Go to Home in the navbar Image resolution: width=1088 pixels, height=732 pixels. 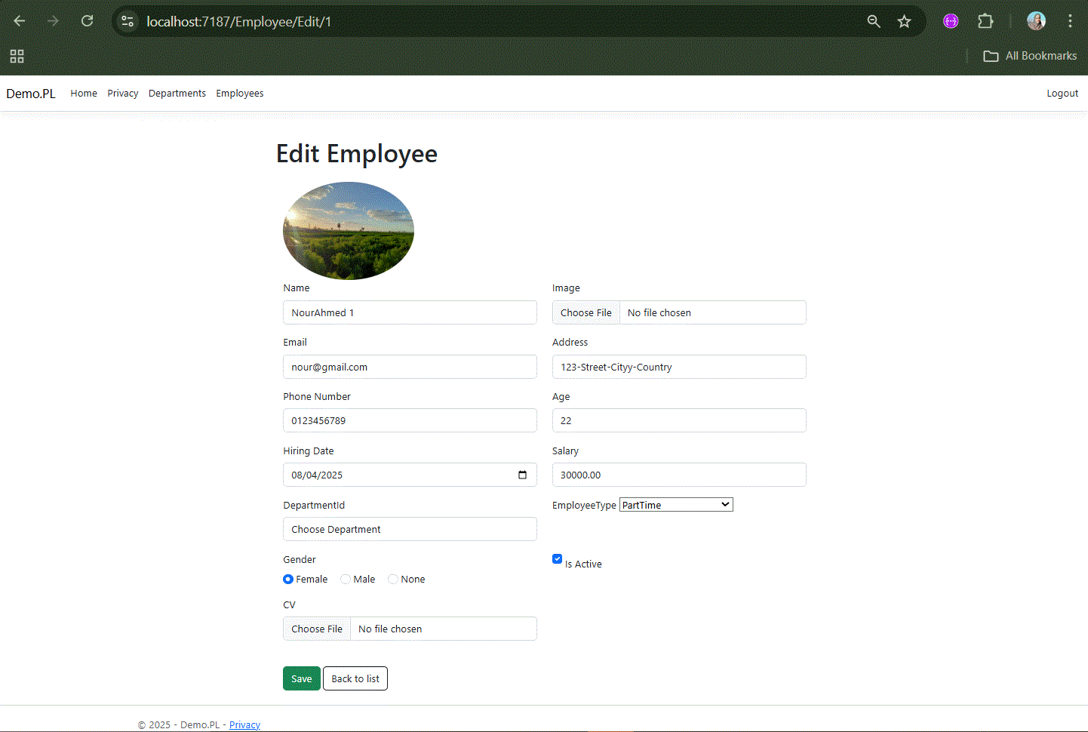point(84,94)
